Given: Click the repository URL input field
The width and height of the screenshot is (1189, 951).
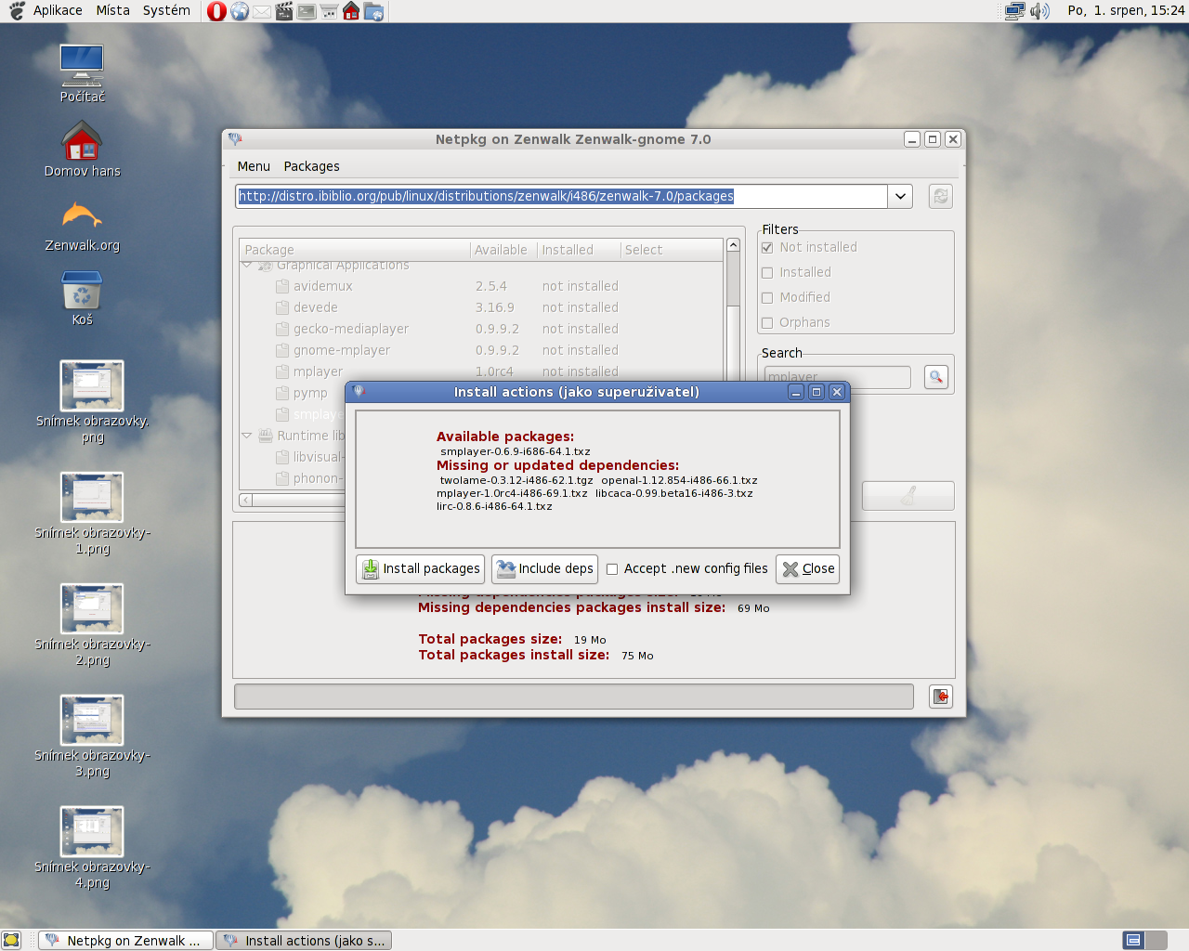Looking at the screenshot, I should [562, 196].
